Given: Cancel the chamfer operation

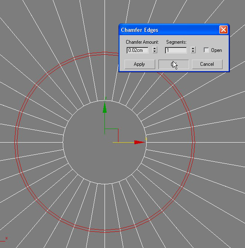Looking at the screenshot, I should click(207, 64).
